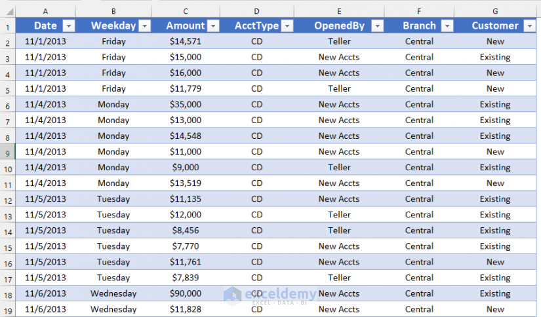Select the $7,770 amount cell
This screenshot has height=317, width=541.
coord(186,246)
